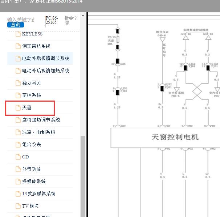Viewport: 220px width, 217px height.
Task: Click the tree panel scrollbar thumb
Action: coord(83,176)
